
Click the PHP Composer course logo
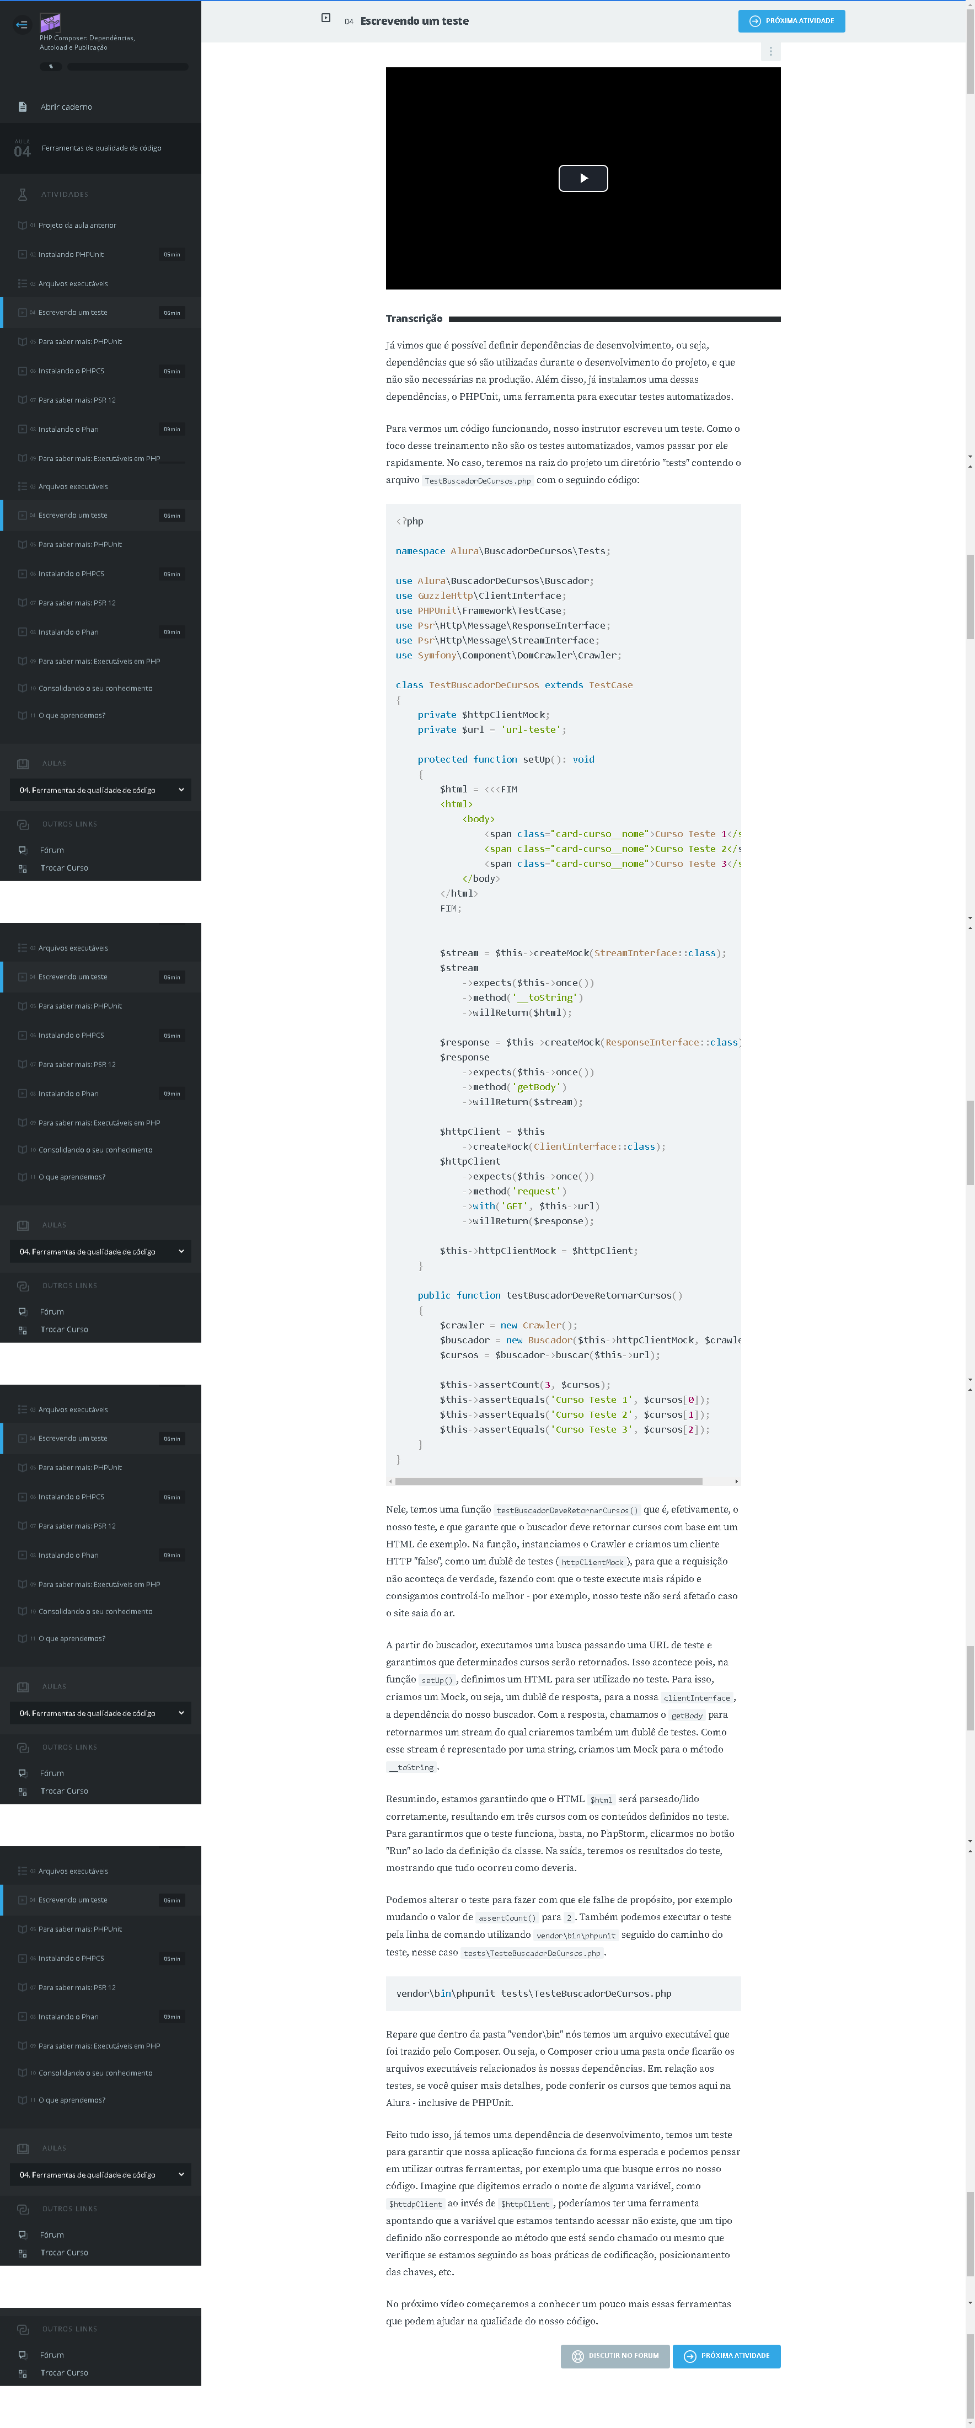click(50, 23)
